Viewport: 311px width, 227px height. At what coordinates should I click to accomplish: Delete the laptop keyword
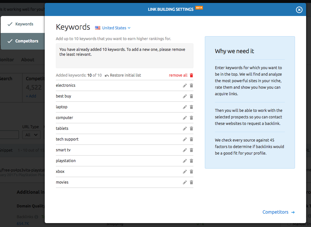tap(191, 107)
